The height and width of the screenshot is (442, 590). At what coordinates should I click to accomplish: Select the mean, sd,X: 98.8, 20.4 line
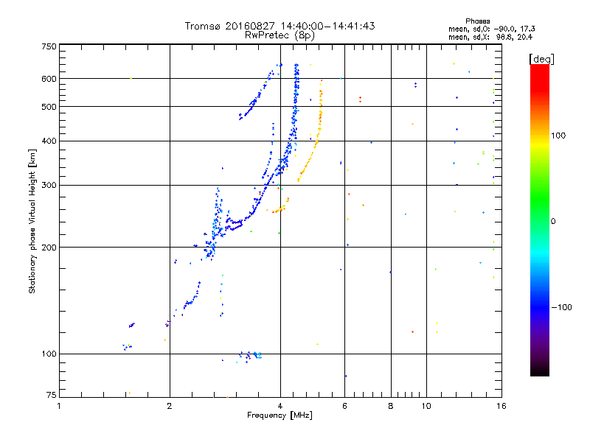pyautogui.click(x=490, y=37)
